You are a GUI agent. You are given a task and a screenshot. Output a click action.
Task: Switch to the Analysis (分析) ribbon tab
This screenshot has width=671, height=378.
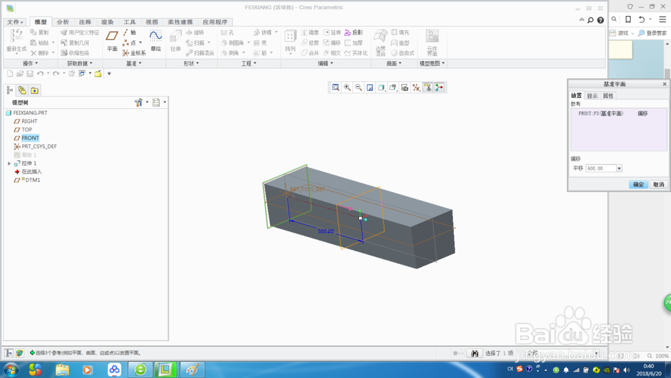coord(62,22)
